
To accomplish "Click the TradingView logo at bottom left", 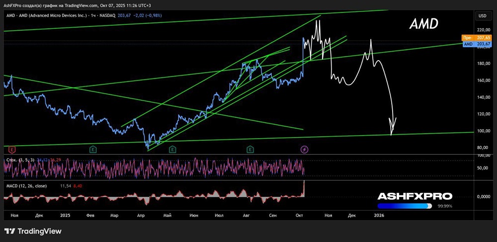I will [33, 231].
